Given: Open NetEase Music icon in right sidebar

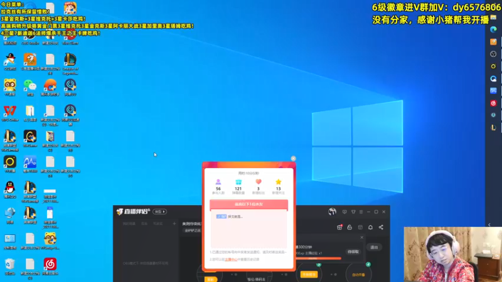Looking at the screenshot, I should (x=493, y=103).
